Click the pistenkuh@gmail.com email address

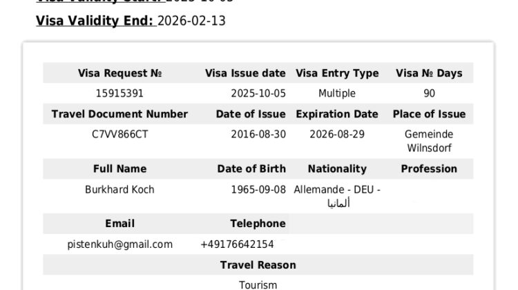pyautogui.click(x=119, y=244)
